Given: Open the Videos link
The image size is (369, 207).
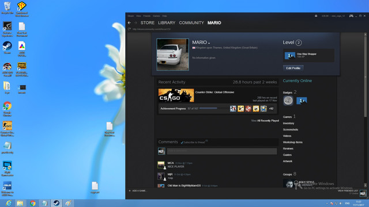Looking at the screenshot, I should [287, 136].
